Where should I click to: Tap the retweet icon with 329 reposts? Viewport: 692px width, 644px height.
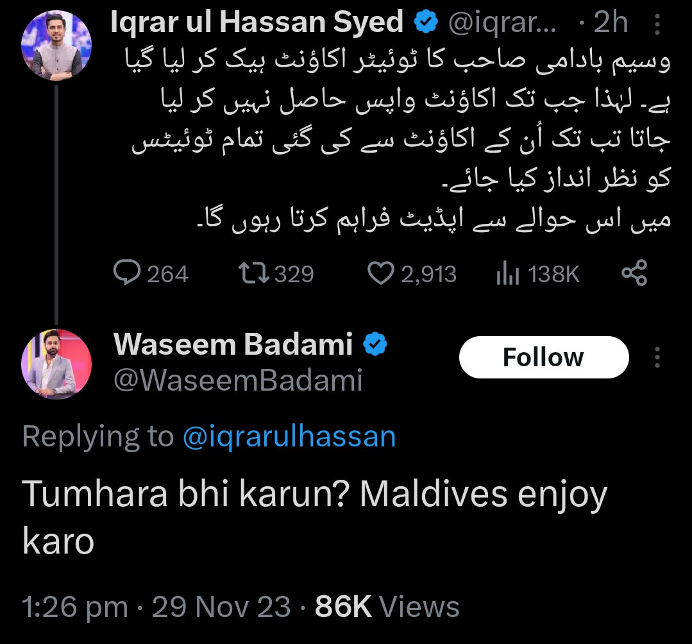click(254, 273)
